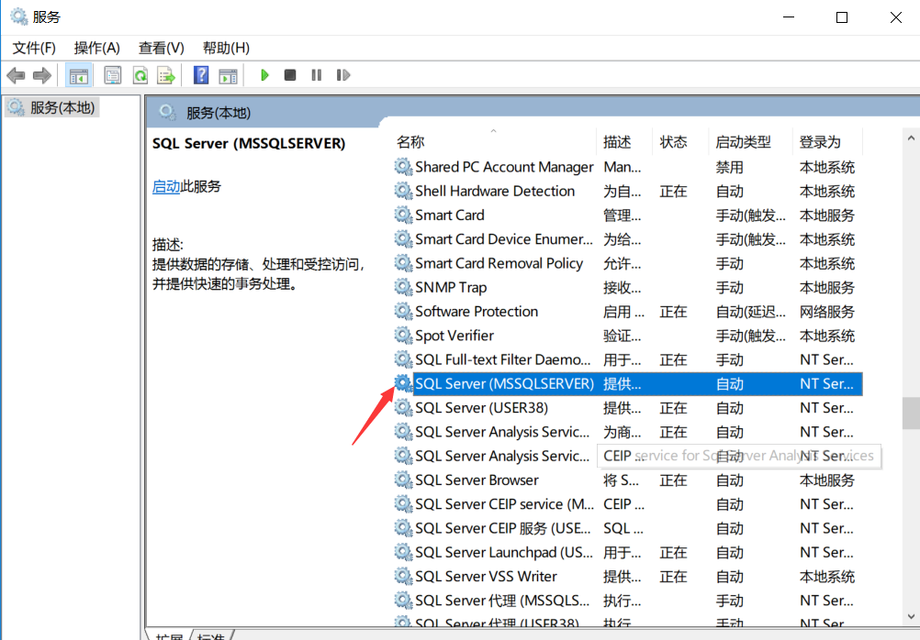This screenshot has width=920, height=640.
Task: Click the scrollbar down arrow in services list
Action: point(911,616)
